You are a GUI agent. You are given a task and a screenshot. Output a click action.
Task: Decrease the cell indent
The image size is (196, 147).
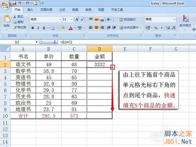pos(109,27)
